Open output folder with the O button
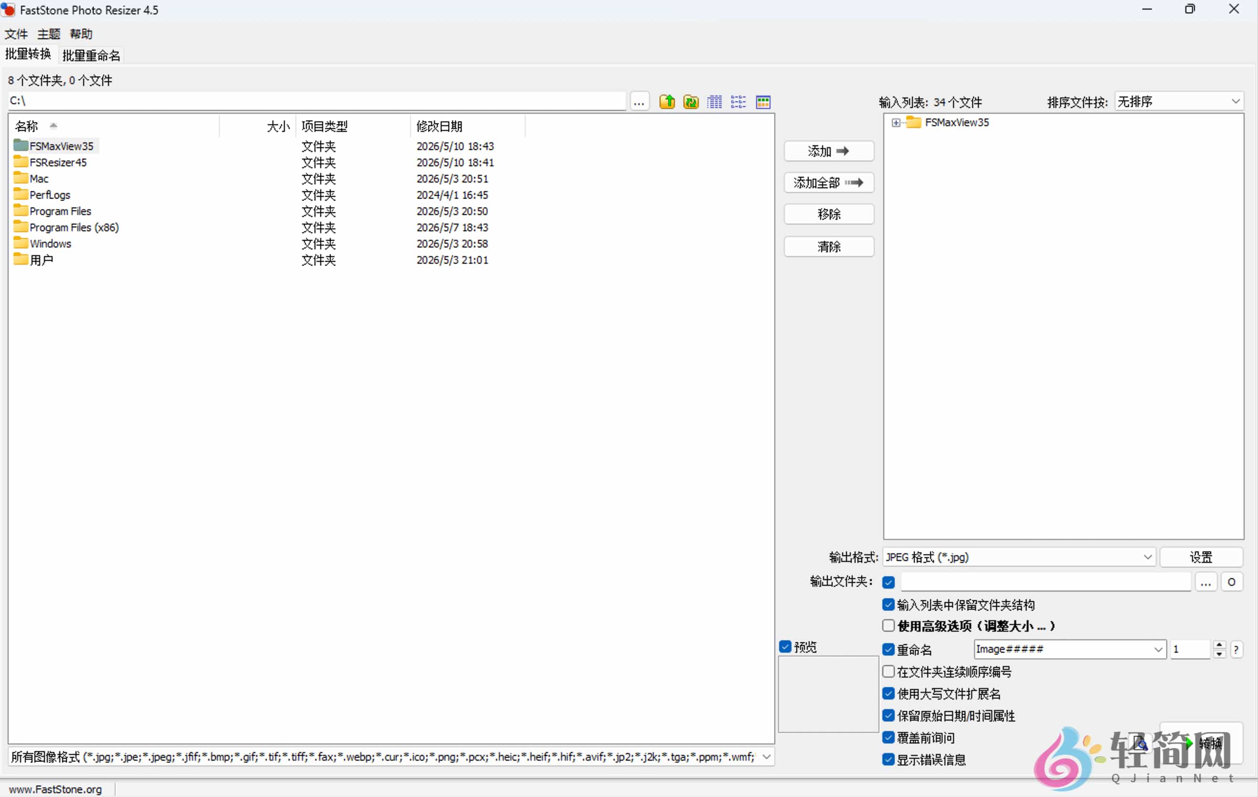1258x797 pixels. coord(1231,582)
